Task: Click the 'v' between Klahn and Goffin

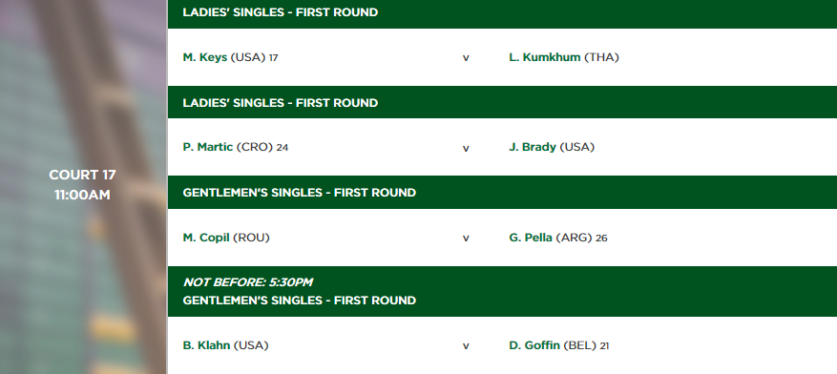Action: [466, 346]
